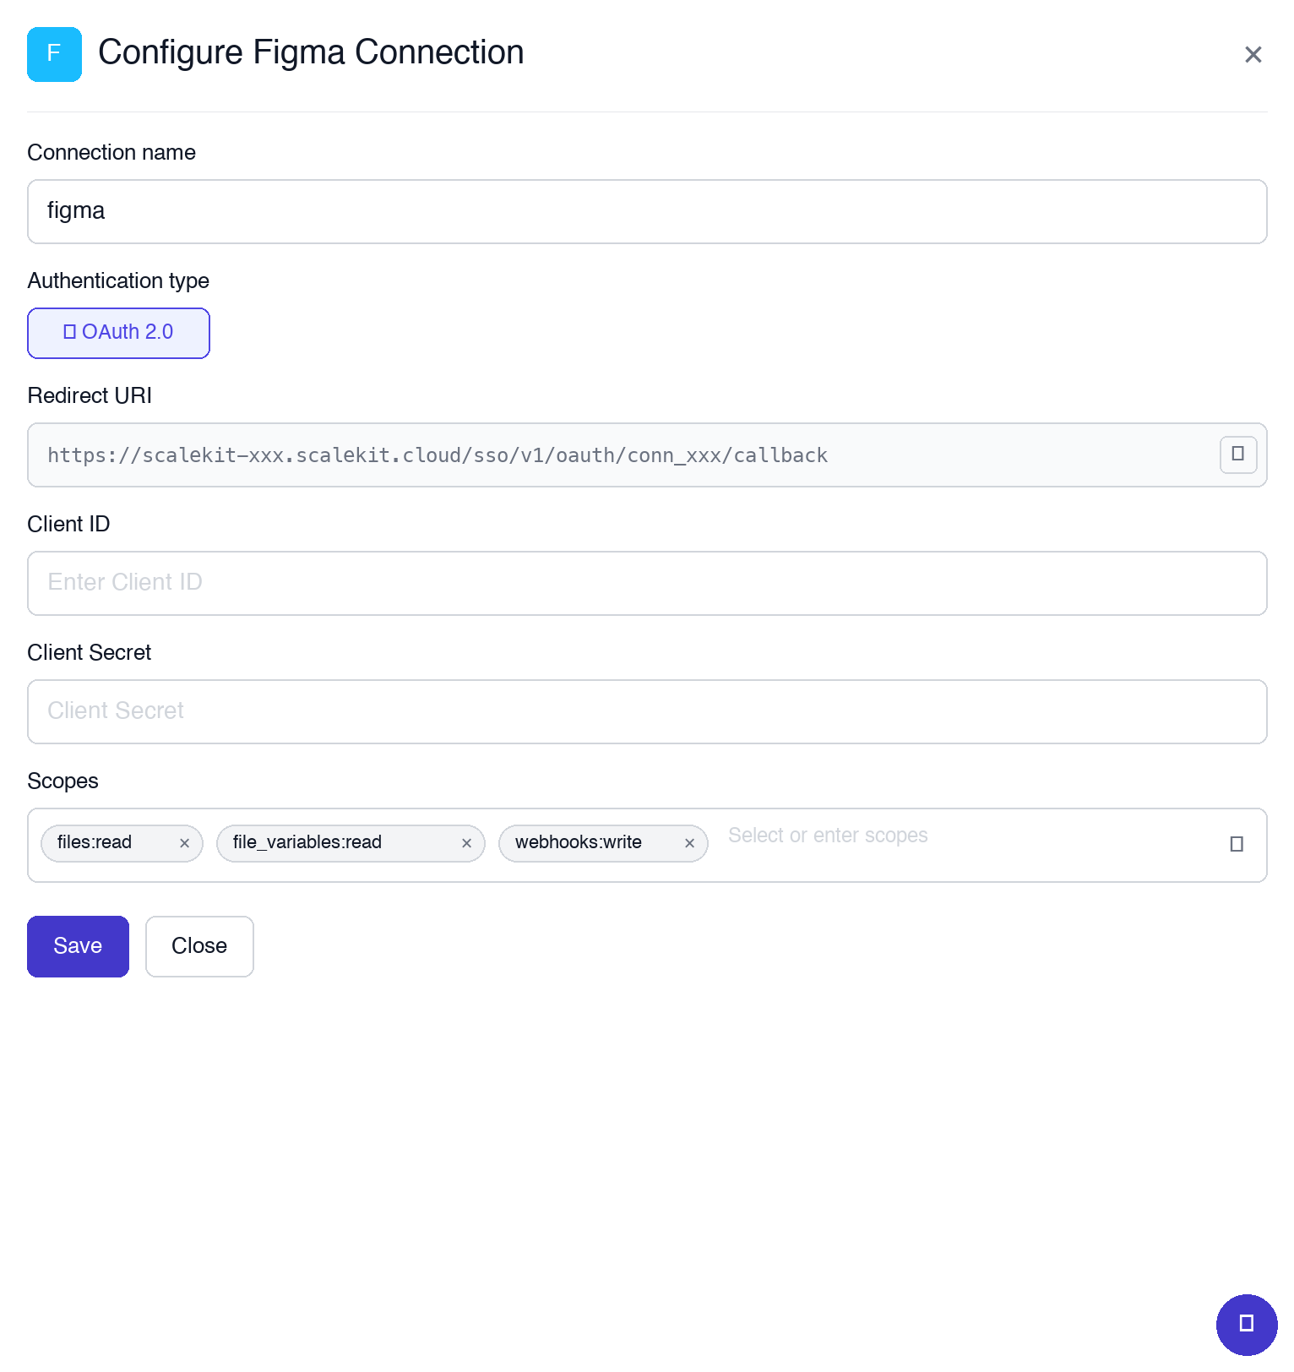Open the floating help button at bottom right
The height and width of the screenshot is (1372, 1294).
(1245, 1325)
